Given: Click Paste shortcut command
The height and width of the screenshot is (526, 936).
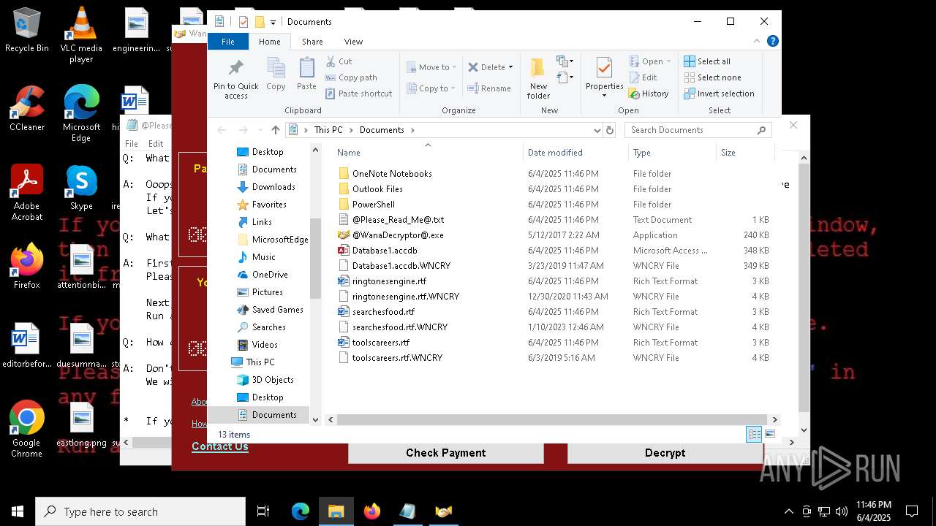Looking at the screenshot, I should [x=359, y=94].
